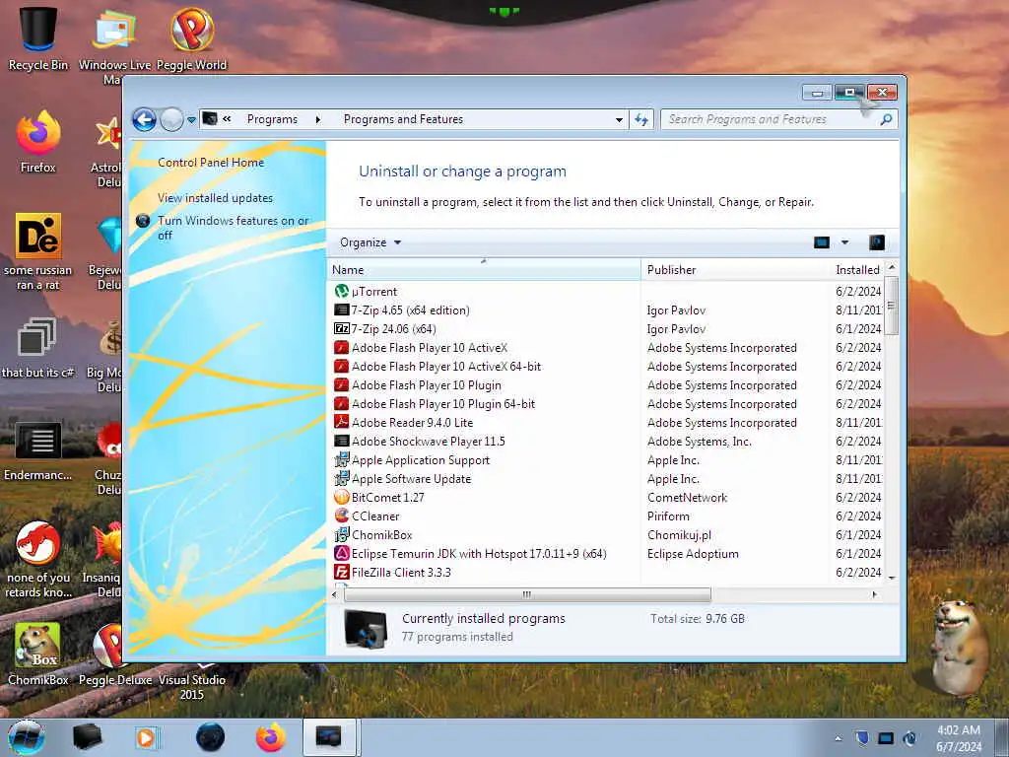The height and width of the screenshot is (757, 1009).
Task: Click the vertical scrollbar up arrow
Action: pos(891,266)
